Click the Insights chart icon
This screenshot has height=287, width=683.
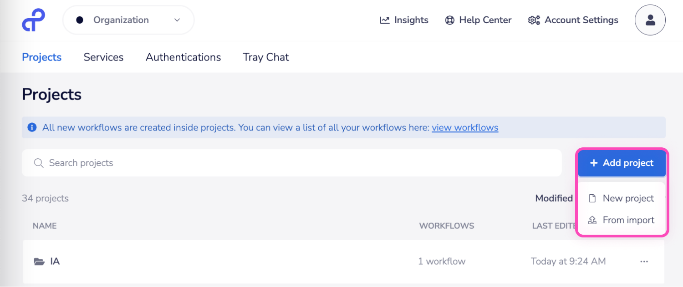[x=385, y=20]
